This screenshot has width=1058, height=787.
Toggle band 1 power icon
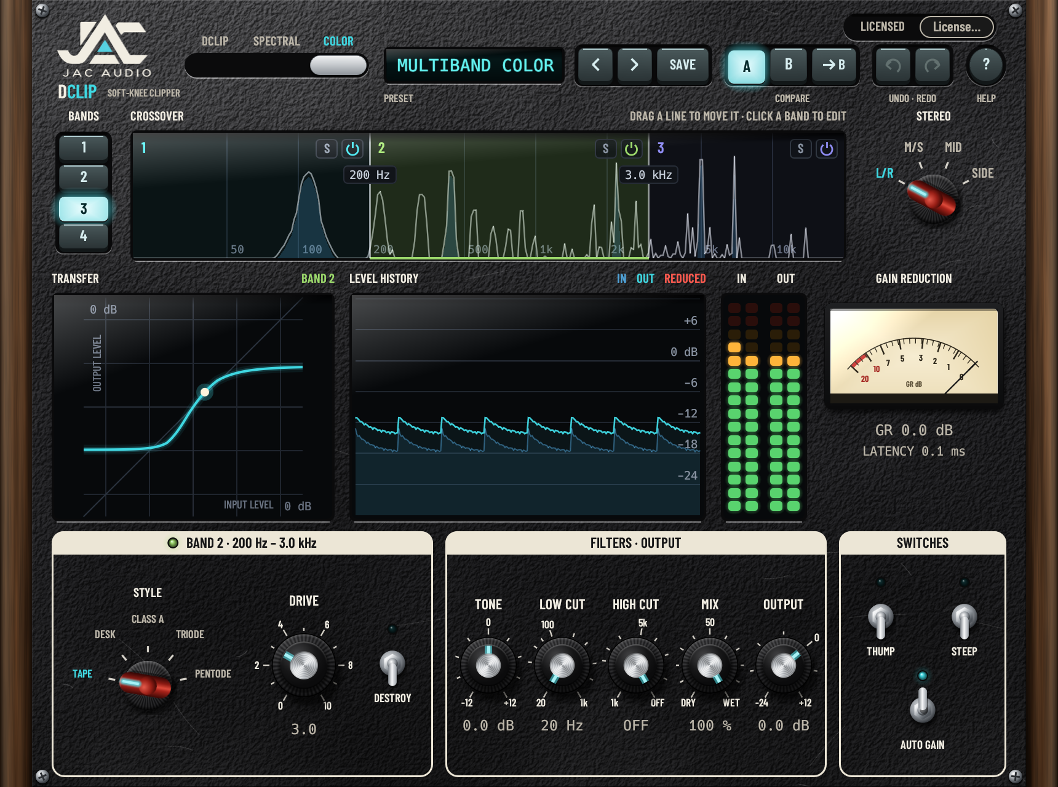(x=352, y=149)
